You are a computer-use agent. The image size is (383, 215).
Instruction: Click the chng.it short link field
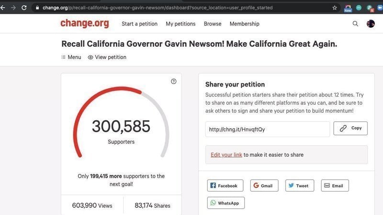(x=267, y=129)
